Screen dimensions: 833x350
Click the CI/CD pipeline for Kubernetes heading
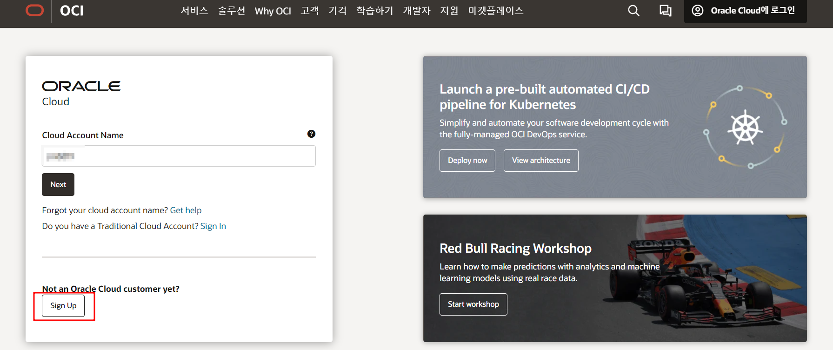click(x=545, y=97)
